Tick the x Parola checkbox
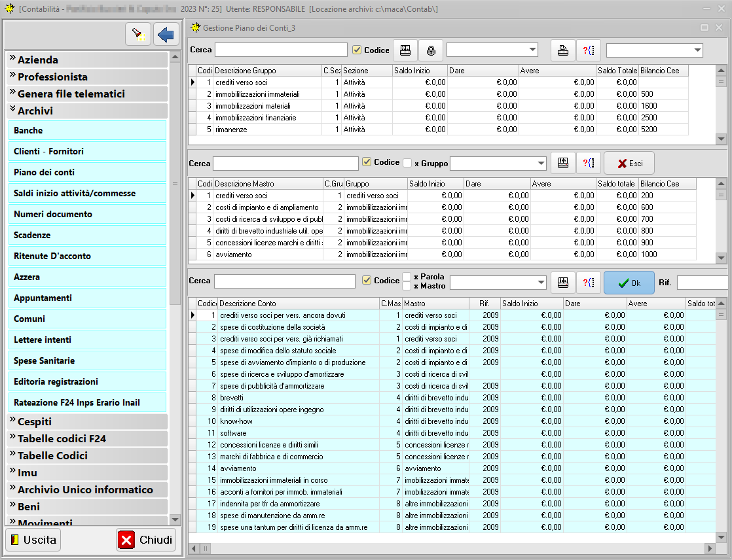 (x=407, y=277)
